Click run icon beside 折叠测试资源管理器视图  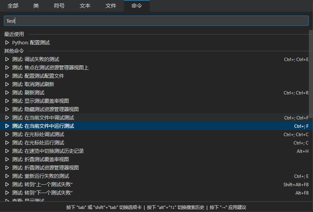(7, 168)
